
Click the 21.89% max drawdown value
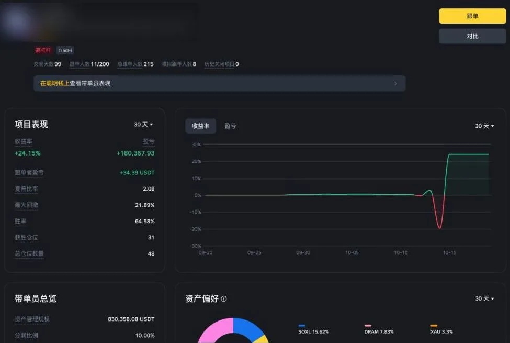tap(145, 205)
